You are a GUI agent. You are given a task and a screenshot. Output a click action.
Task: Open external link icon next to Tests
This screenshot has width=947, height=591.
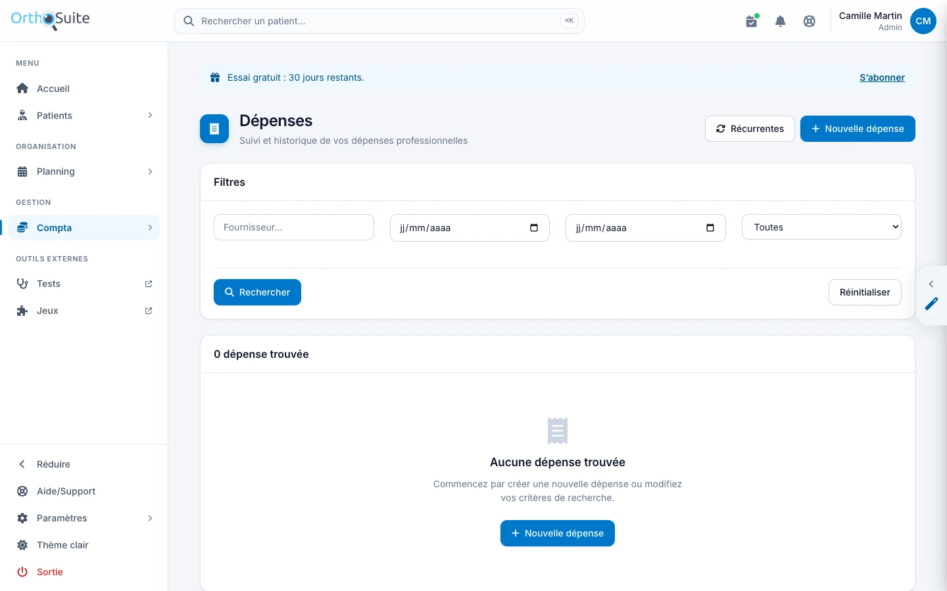pyautogui.click(x=149, y=284)
